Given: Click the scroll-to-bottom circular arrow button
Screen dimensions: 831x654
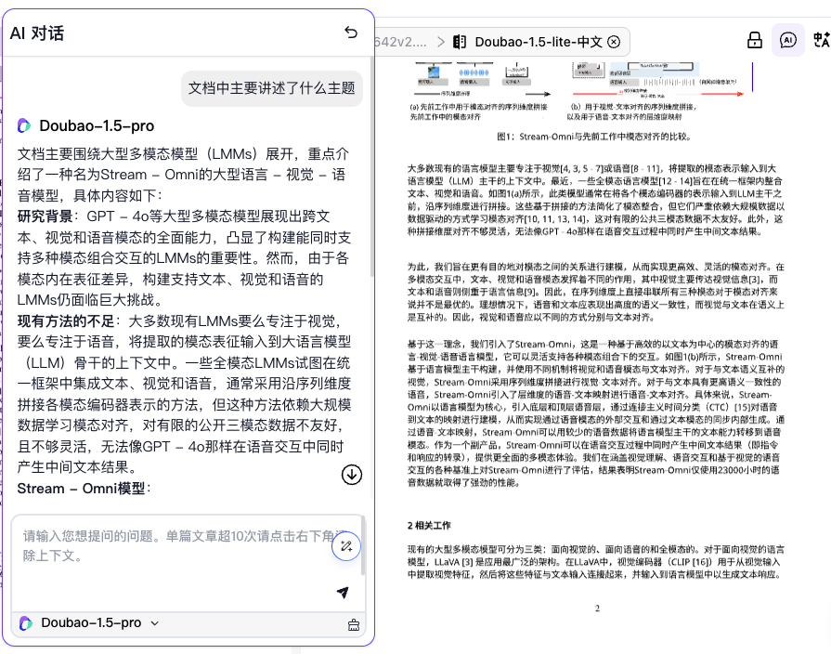Looking at the screenshot, I should click(351, 475).
